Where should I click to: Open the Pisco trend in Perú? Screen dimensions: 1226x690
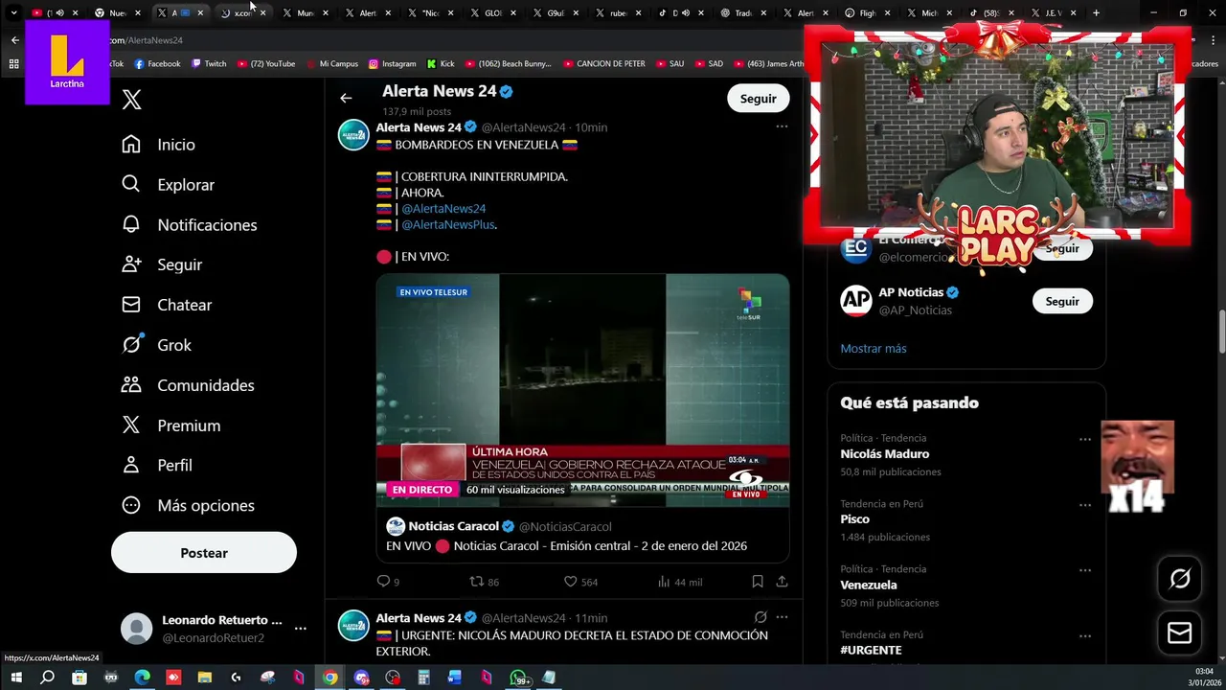tap(966, 519)
